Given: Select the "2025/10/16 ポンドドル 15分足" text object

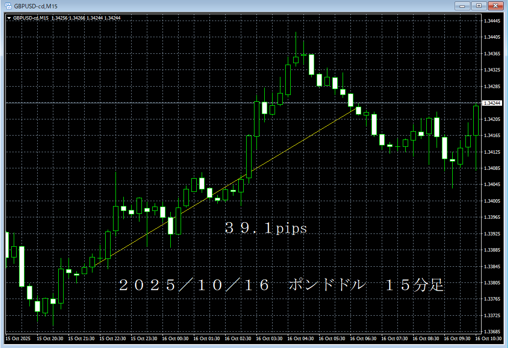Looking at the screenshot, I should click(x=281, y=285).
